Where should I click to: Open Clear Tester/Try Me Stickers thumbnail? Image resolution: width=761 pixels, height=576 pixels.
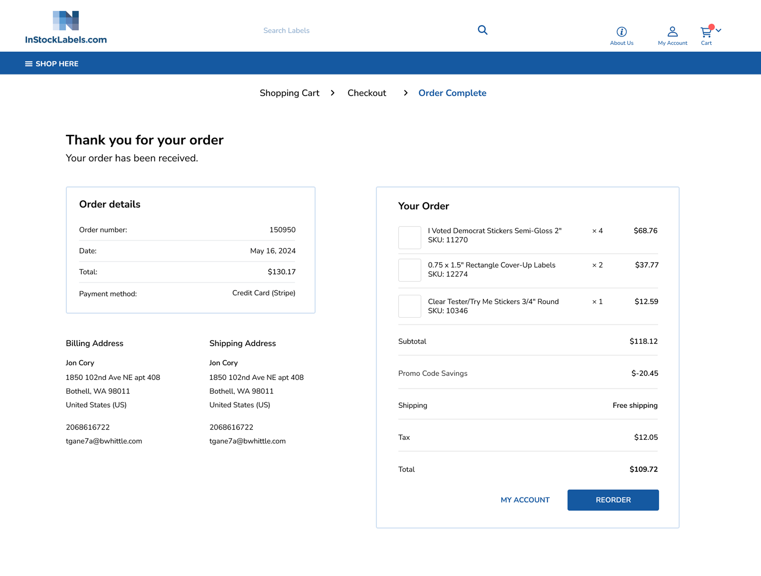(409, 306)
